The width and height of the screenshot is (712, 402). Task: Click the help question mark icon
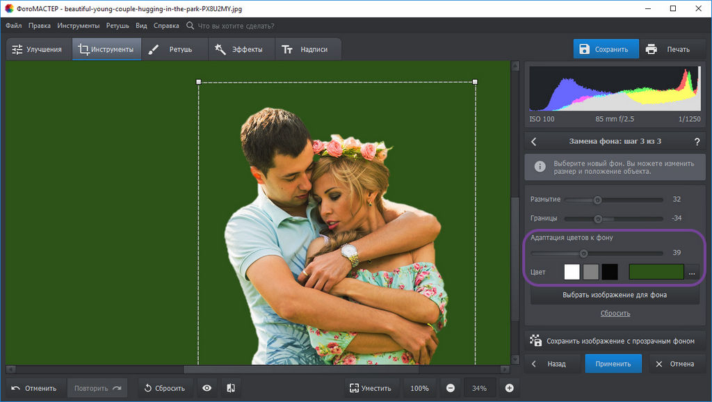tap(697, 141)
